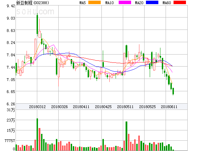
Task: Click the 8.24 price axis label
Action: [11, 43]
